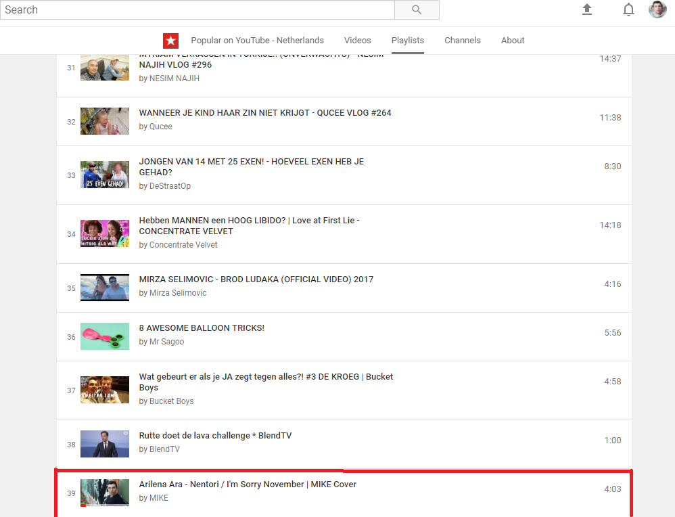Play MIRZA SELIMOVIC - BROD LUDAKA video
Viewport: 675px width, 517px height.
[256, 279]
